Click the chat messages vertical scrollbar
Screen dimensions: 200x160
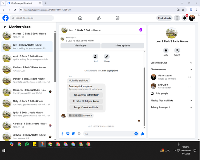tap(144, 97)
